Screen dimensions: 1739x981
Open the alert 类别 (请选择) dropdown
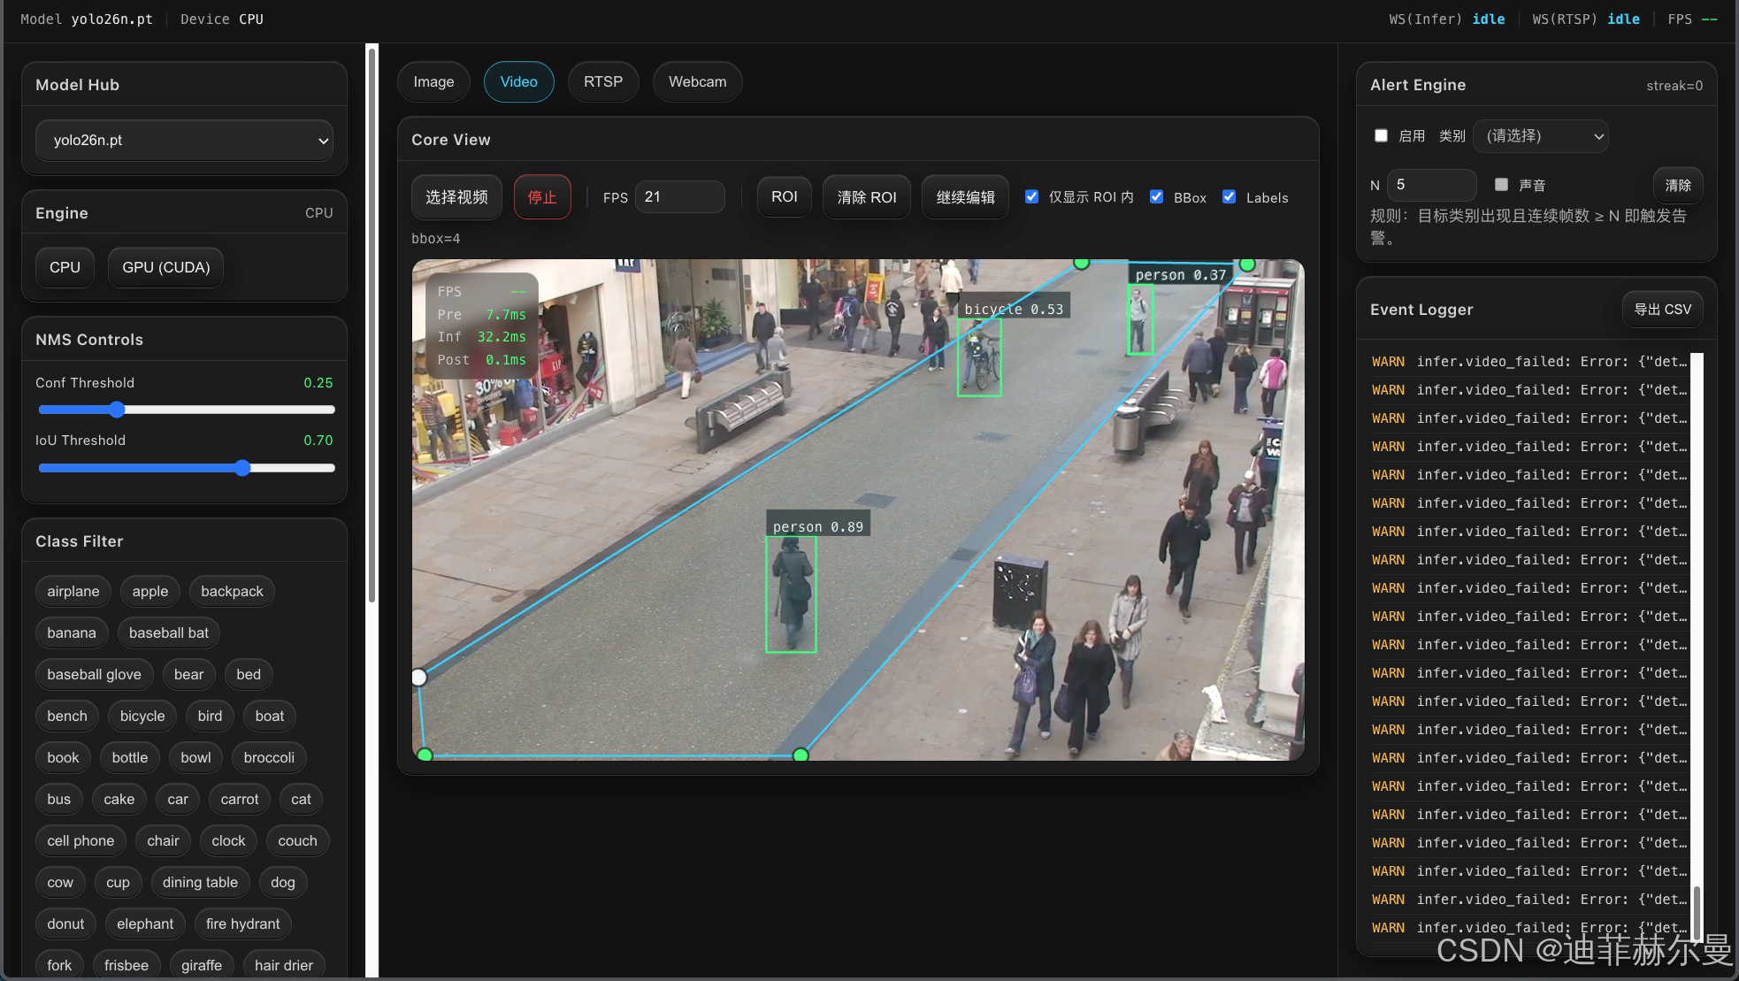[x=1542, y=135]
